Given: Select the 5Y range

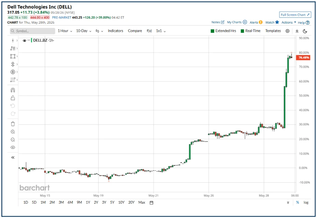Looking at the screenshot, I should [112, 202].
